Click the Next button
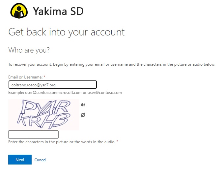Screen dimensions: 221x176 [x=20, y=160]
